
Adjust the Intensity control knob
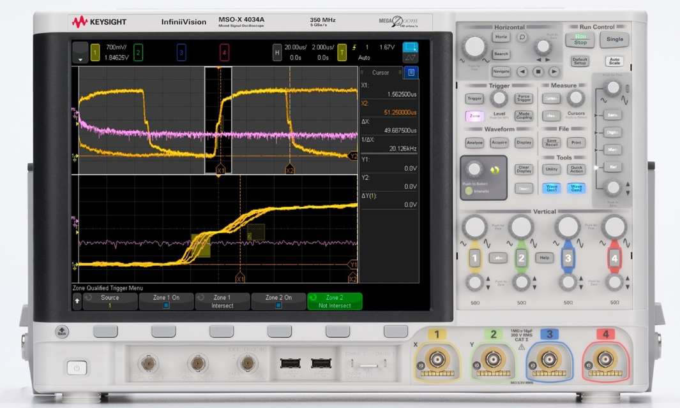click(x=474, y=170)
